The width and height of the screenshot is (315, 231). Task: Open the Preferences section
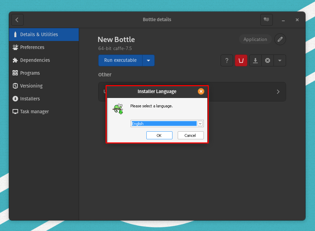(32, 47)
